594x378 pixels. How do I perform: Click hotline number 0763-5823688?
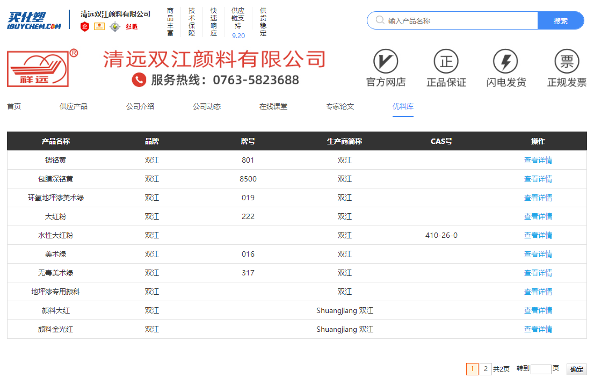(256, 80)
